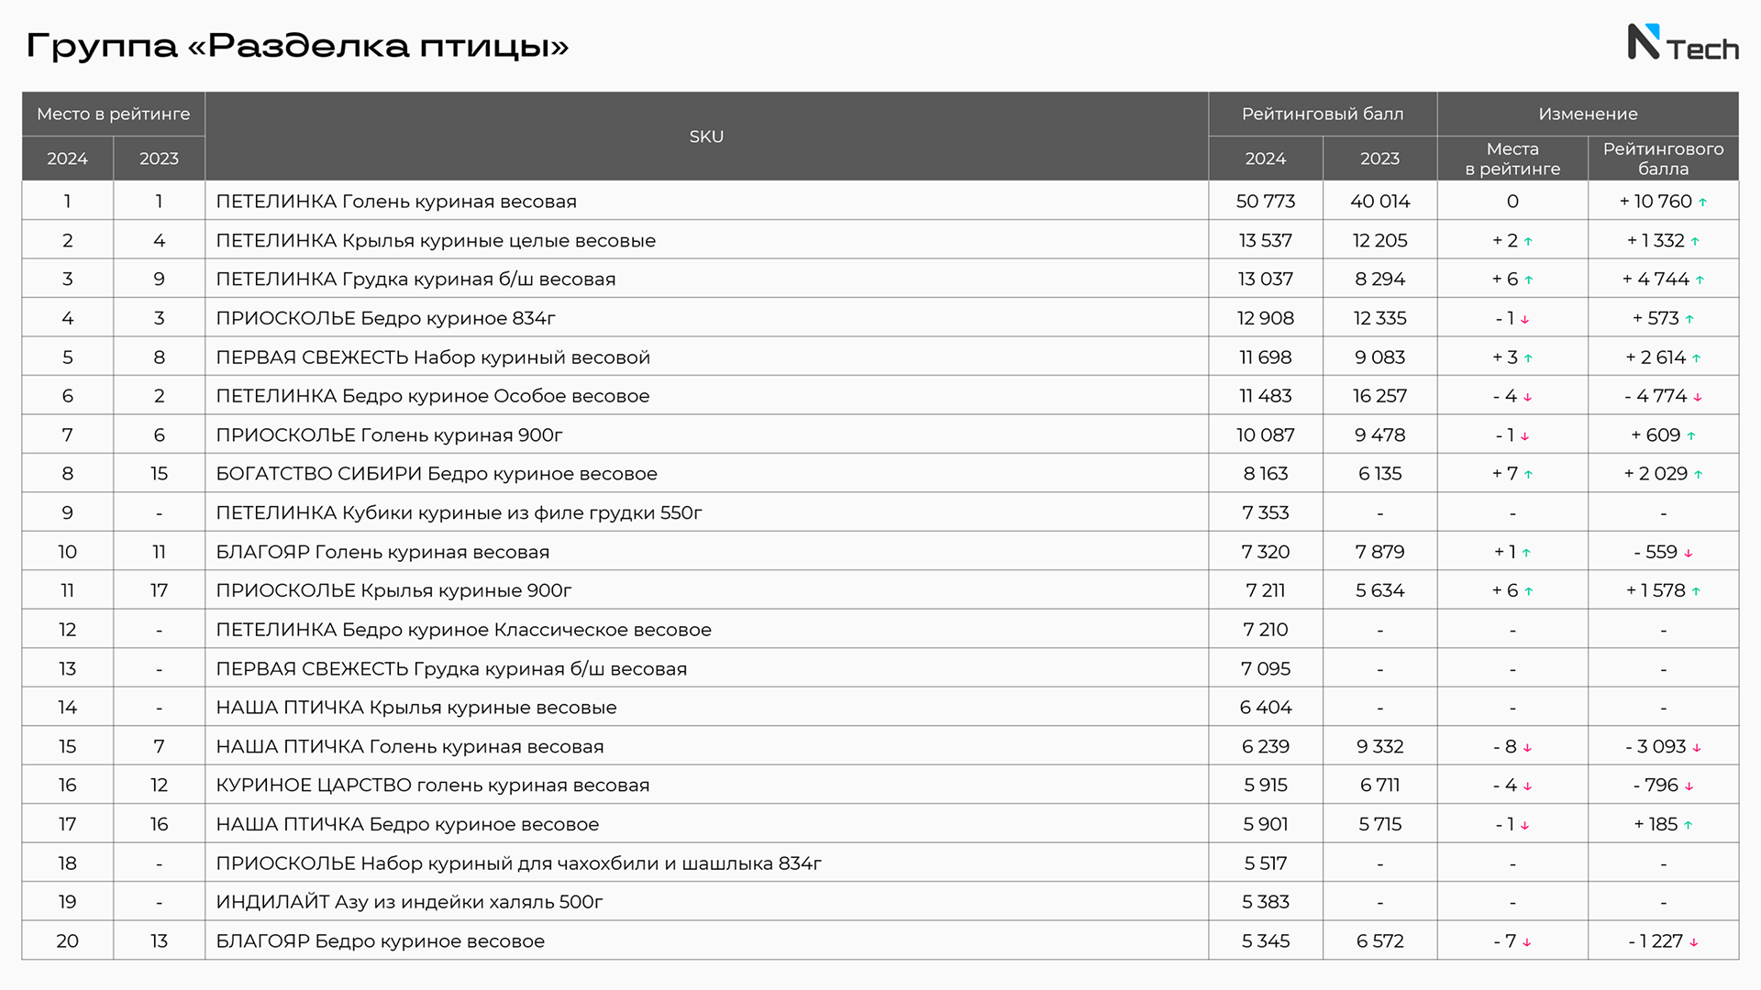Click the 2024 score value 5 345
The height and width of the screenshot is (990, 1761).
point(1266,941)
